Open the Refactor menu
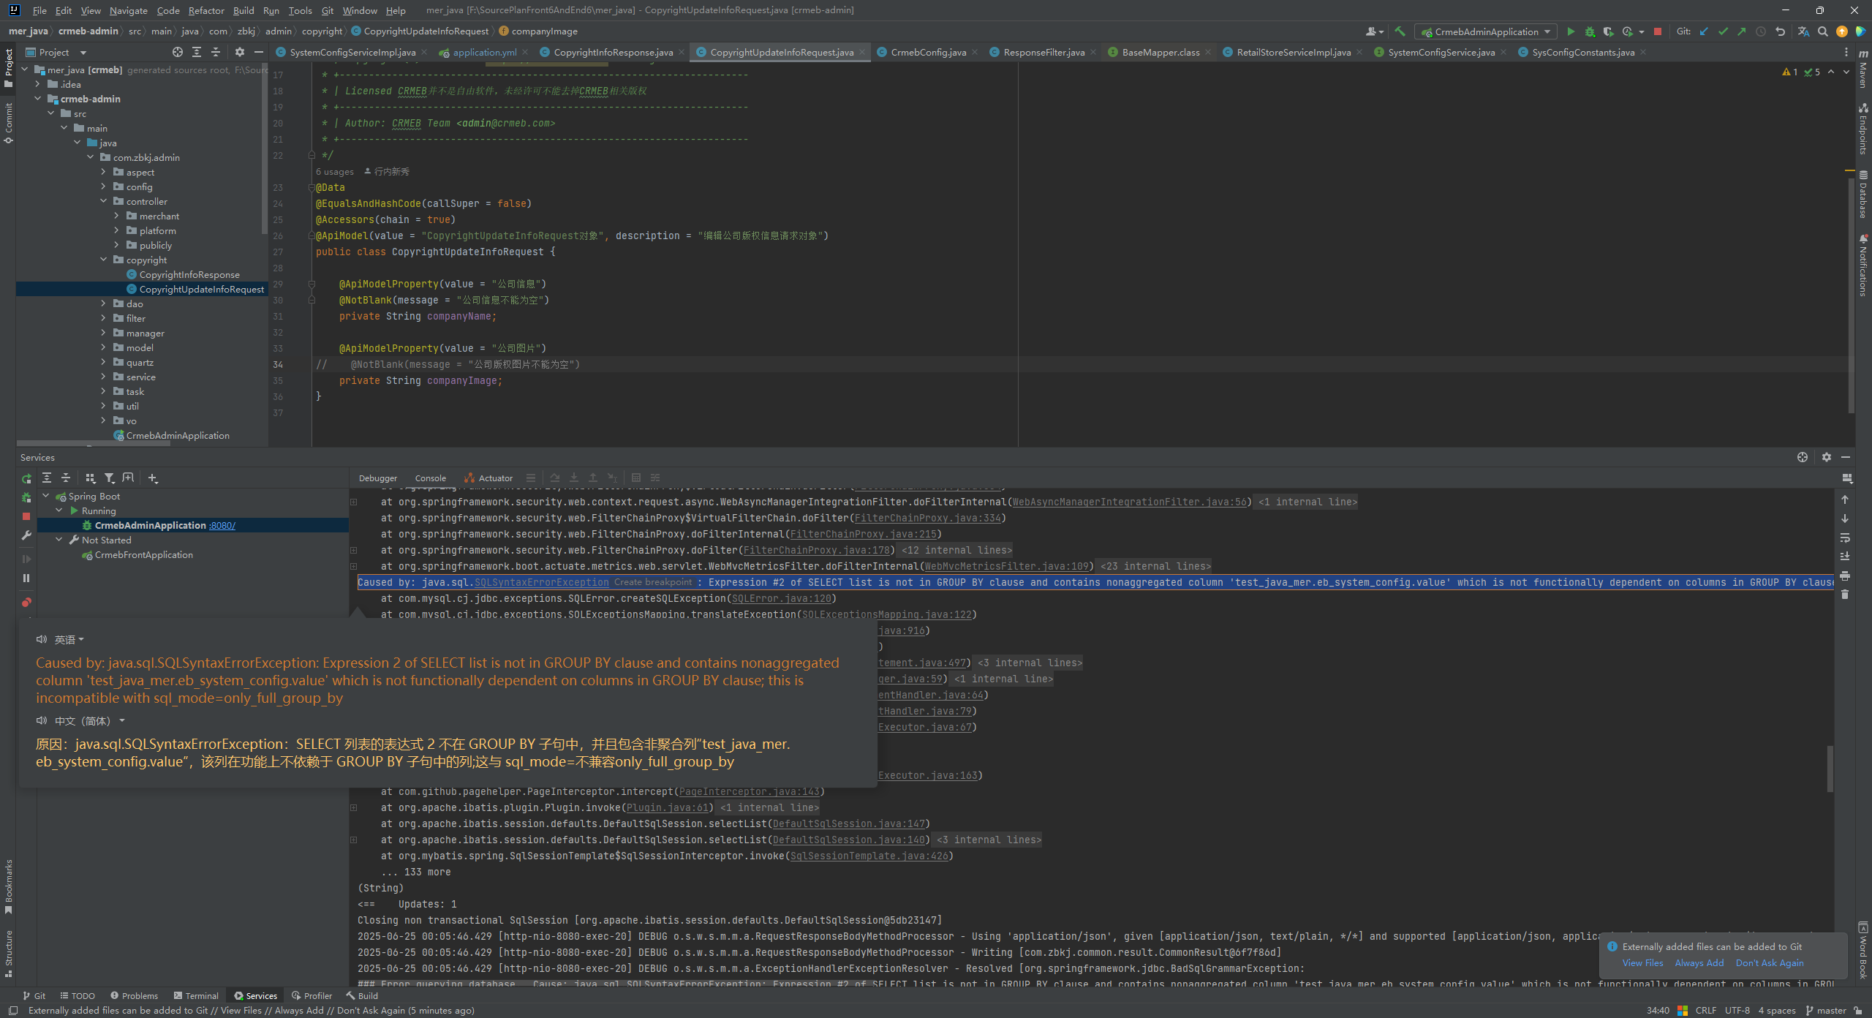 click(205, 10)
